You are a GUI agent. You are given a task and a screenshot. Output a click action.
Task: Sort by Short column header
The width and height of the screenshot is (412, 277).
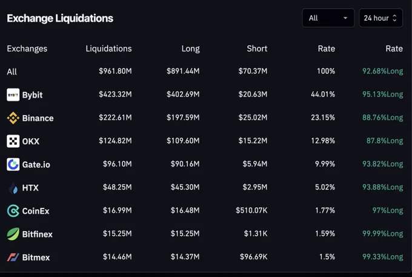coord(257,48)
